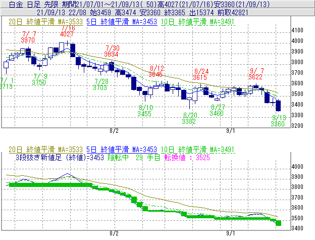Click the 7/7 3970 high label

pos(28,37)
